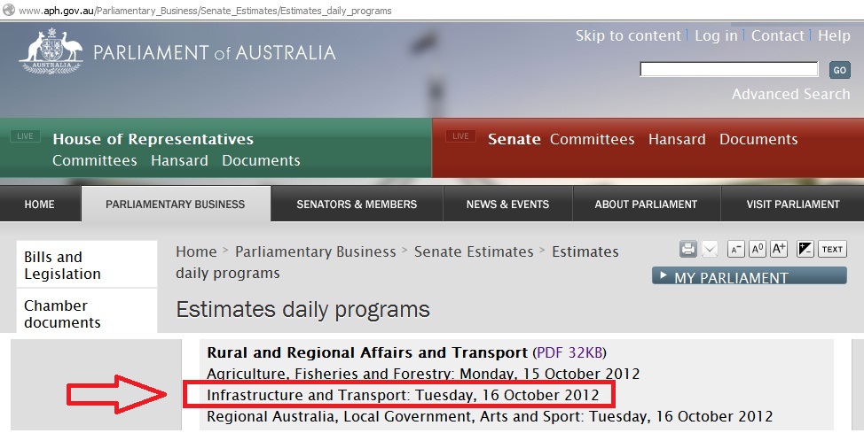Click Infrastructure and Transport: Tuesday, 16 October line
This screenshot has height=433, width=864.
(x=403, y=395)
